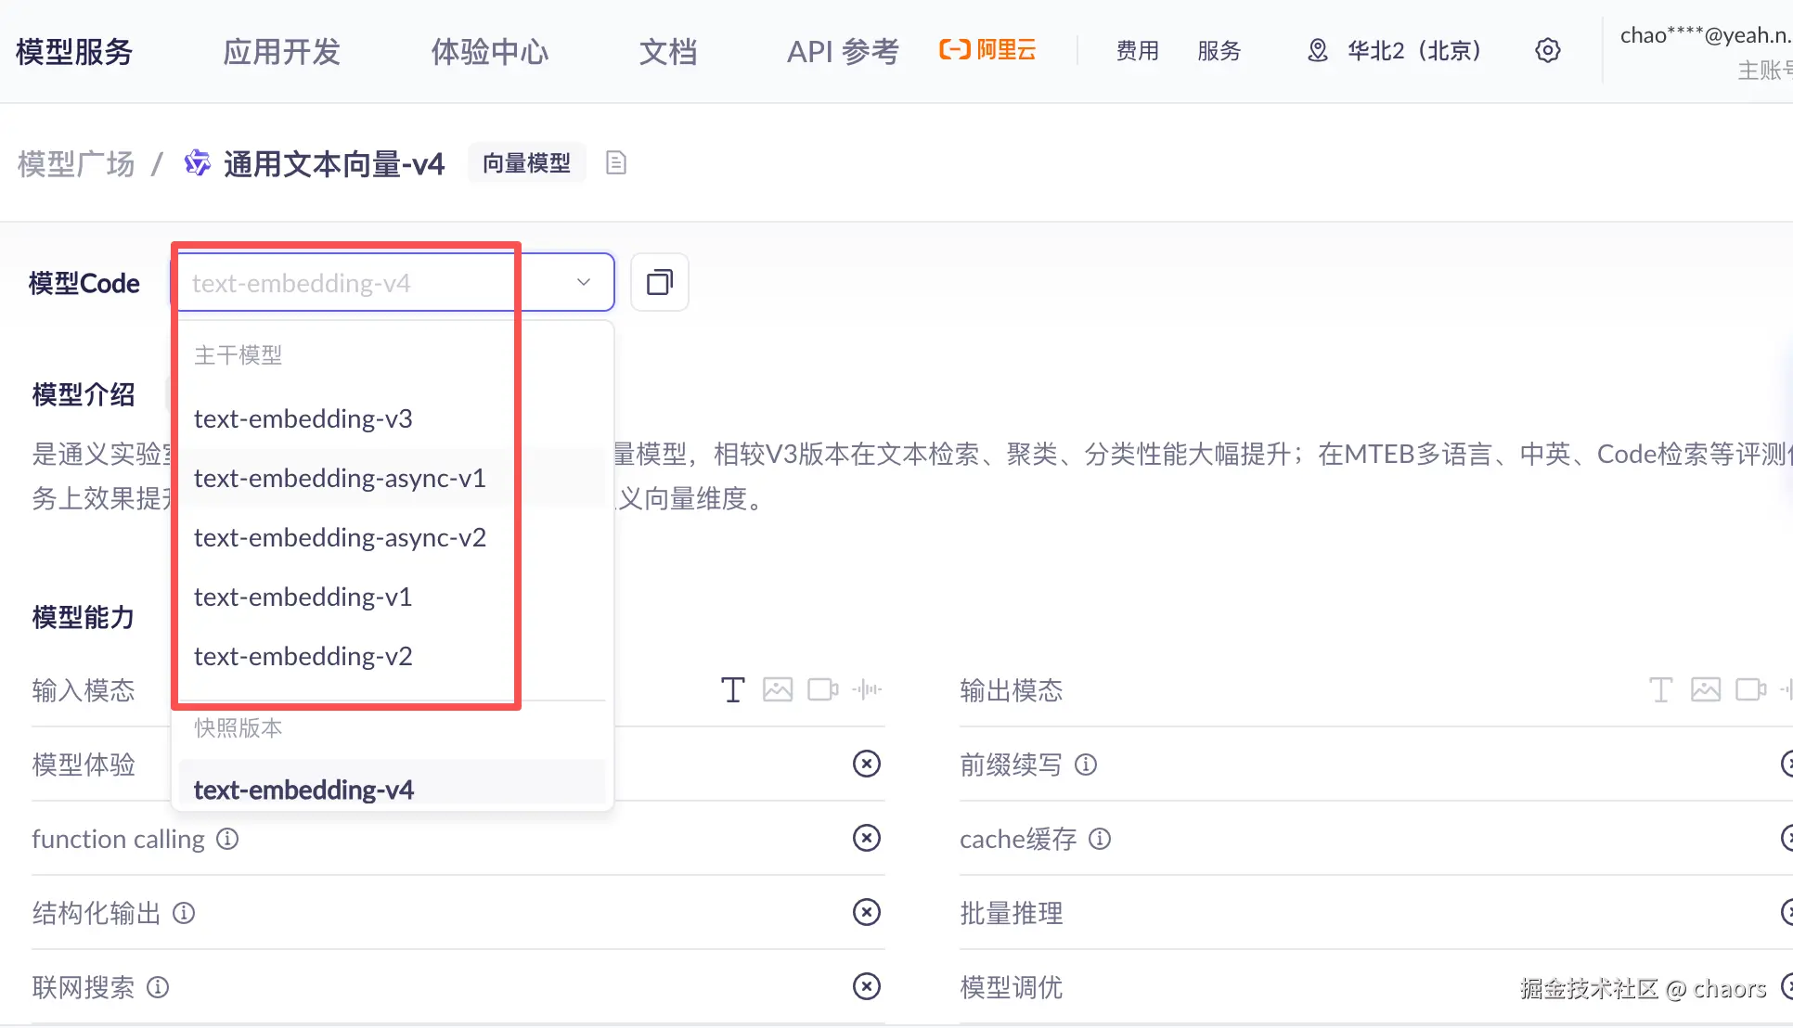This screenshot has height=1028, width=1793.
Task: Select text-embedding-v3 from the list
Action: tap(303, 418)
